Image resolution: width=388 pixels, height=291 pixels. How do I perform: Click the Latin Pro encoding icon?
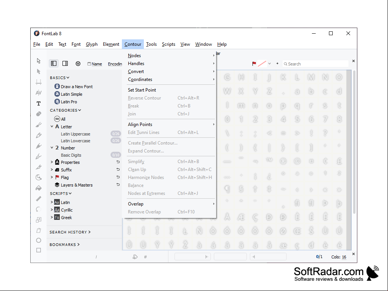pos(57,102)
